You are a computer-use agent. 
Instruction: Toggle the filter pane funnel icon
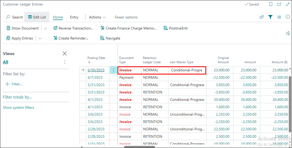pos(270,17)
